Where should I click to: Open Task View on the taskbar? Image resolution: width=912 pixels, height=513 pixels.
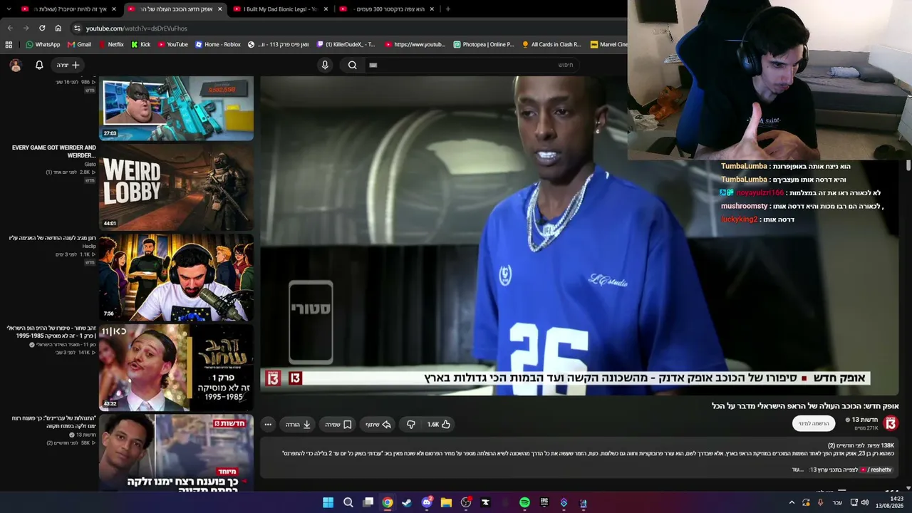click(368, 502)
